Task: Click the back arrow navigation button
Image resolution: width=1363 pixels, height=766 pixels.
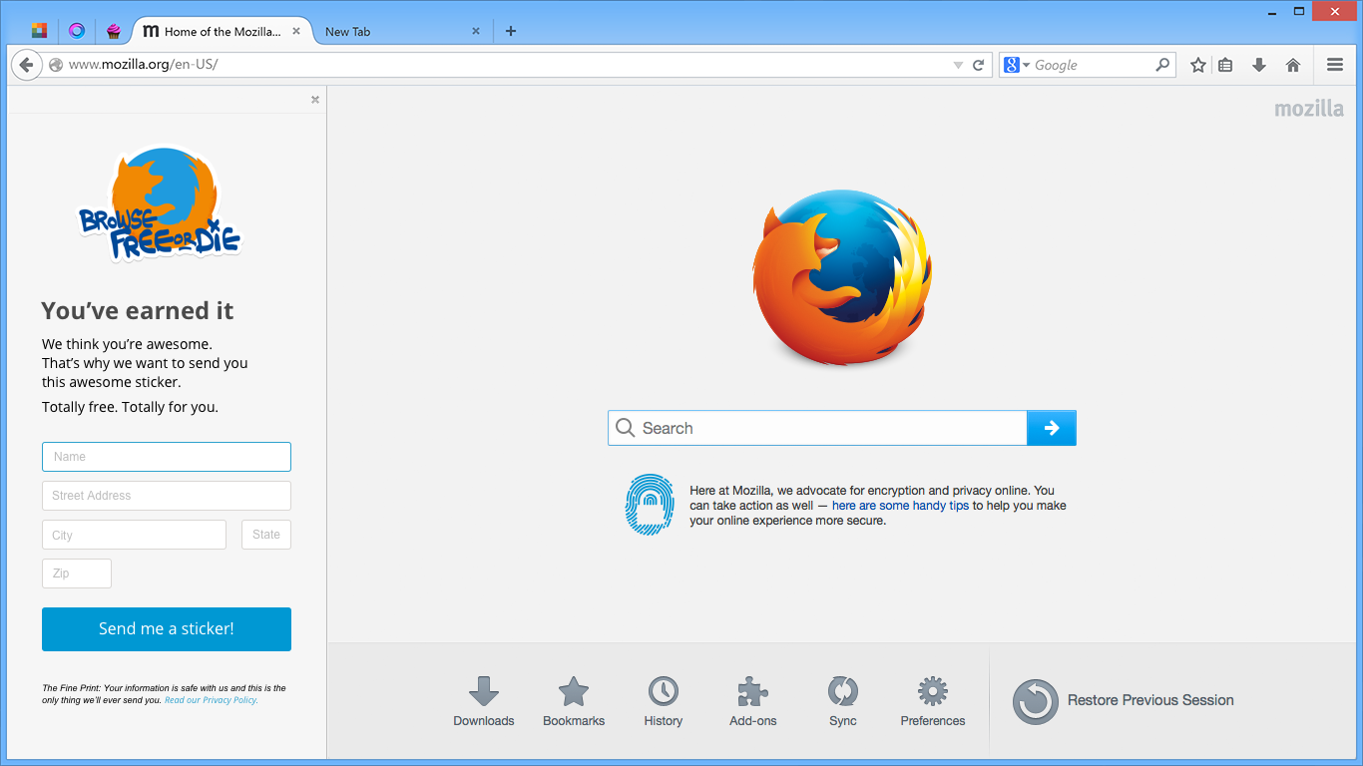Action: pos(26,65)
